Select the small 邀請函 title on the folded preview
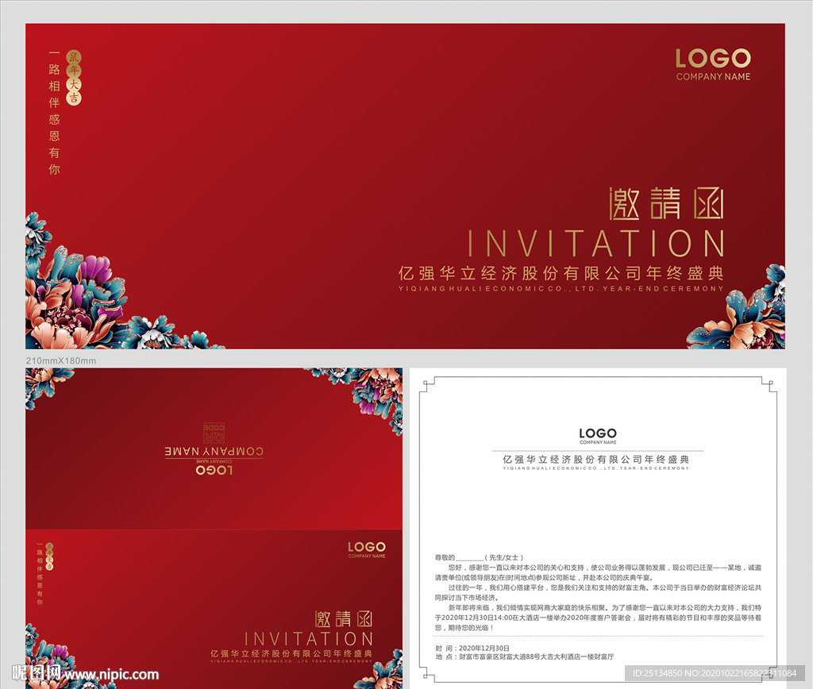This screenshot has width=813, height=689. (x=343, y=619)
